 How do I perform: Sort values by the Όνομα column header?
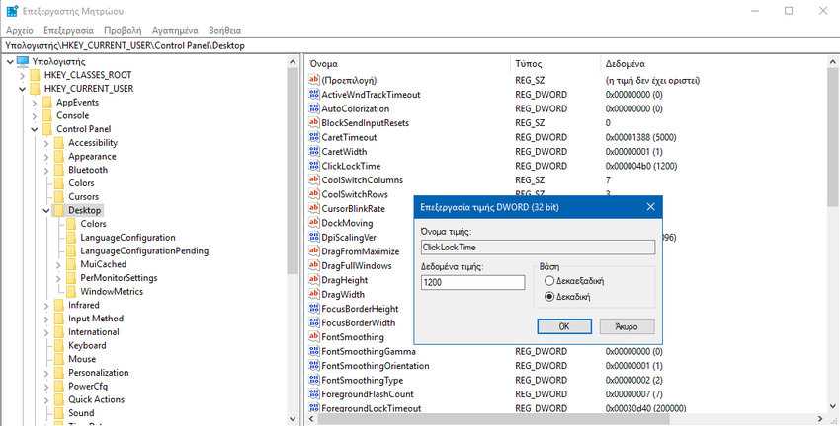409,64
